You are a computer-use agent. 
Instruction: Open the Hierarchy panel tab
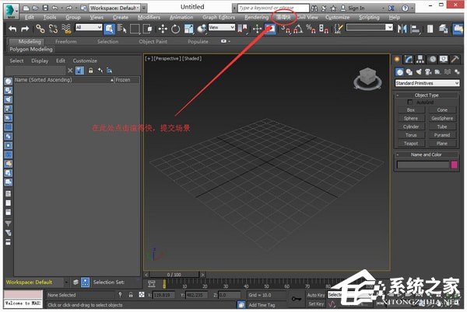click(x=420, y=59)
